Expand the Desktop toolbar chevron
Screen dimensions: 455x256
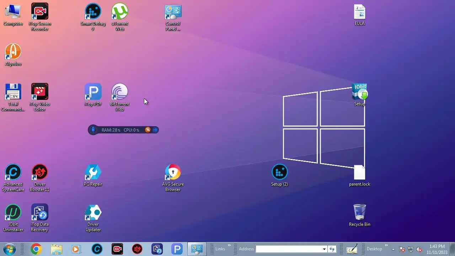[x=386, y=245]
